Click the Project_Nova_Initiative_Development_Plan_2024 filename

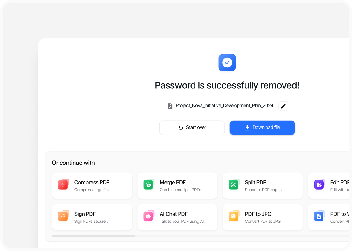224,105
